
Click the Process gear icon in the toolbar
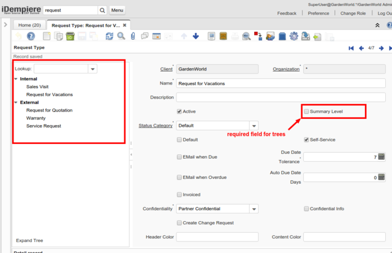(x=294, y=36)
